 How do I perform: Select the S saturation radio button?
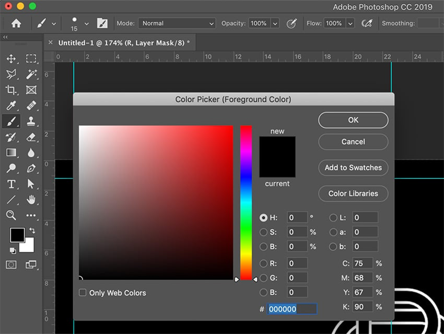click(x=263, y=232)
